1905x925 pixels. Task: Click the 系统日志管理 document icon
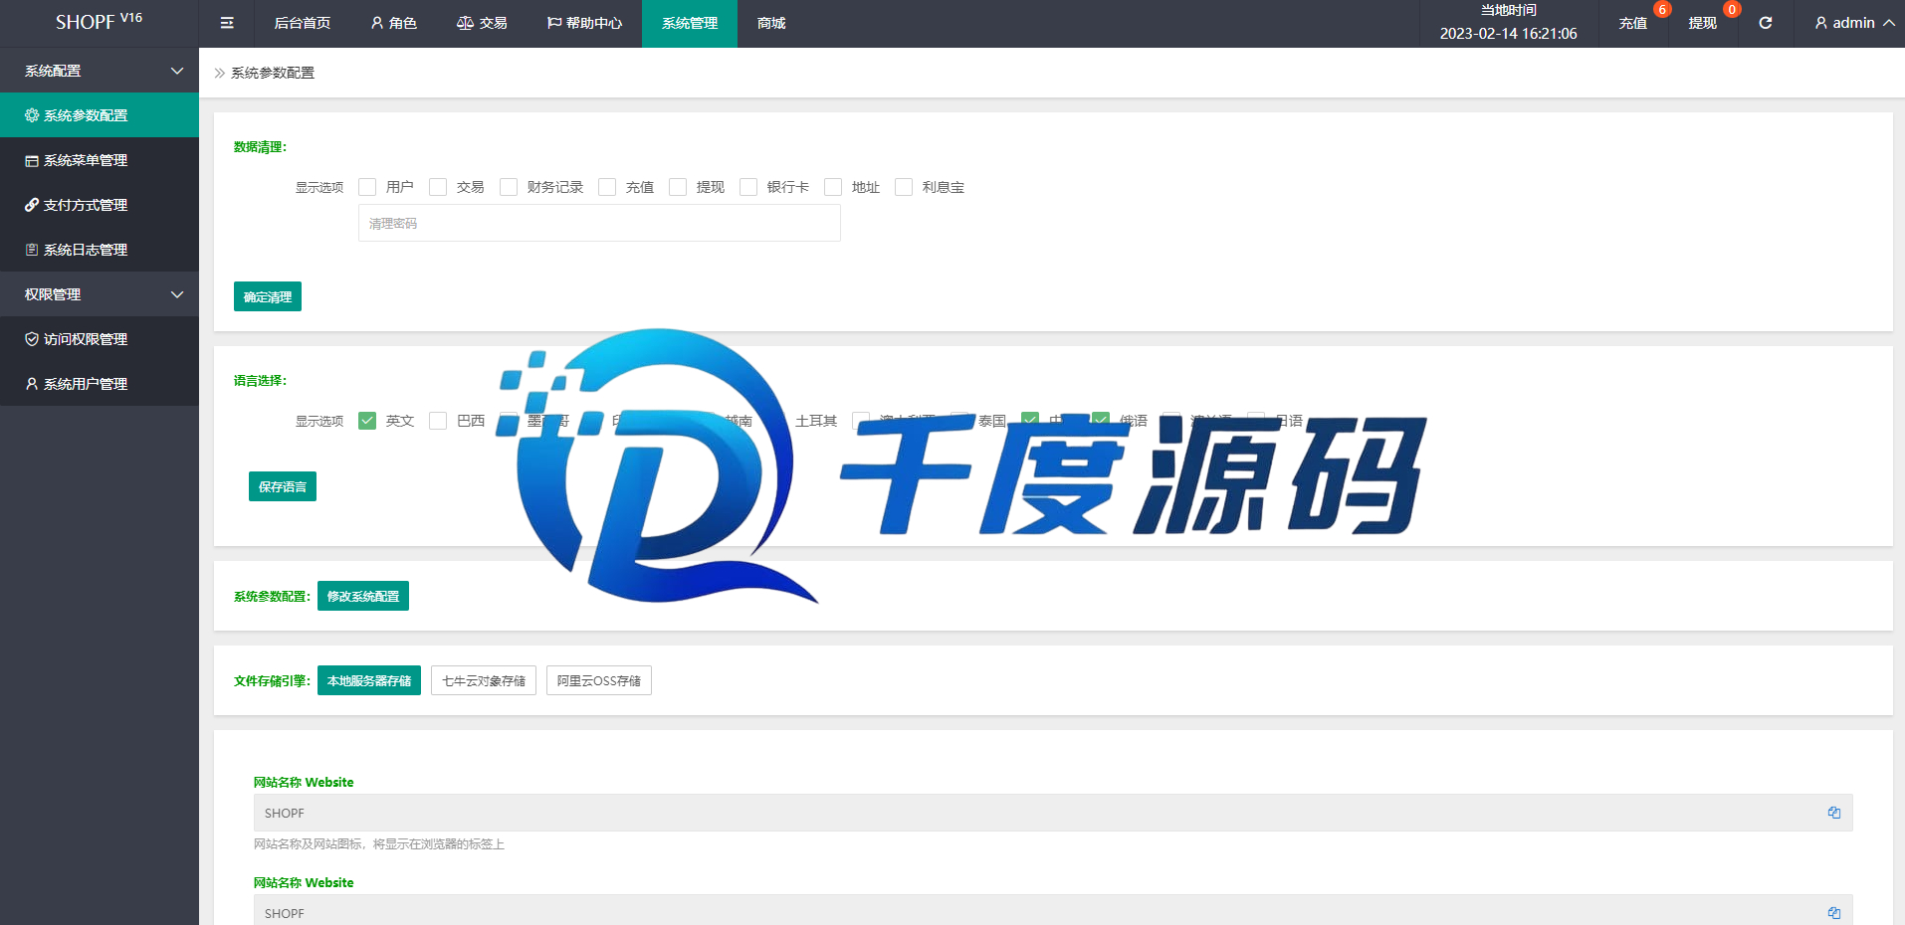coord(32,250)
